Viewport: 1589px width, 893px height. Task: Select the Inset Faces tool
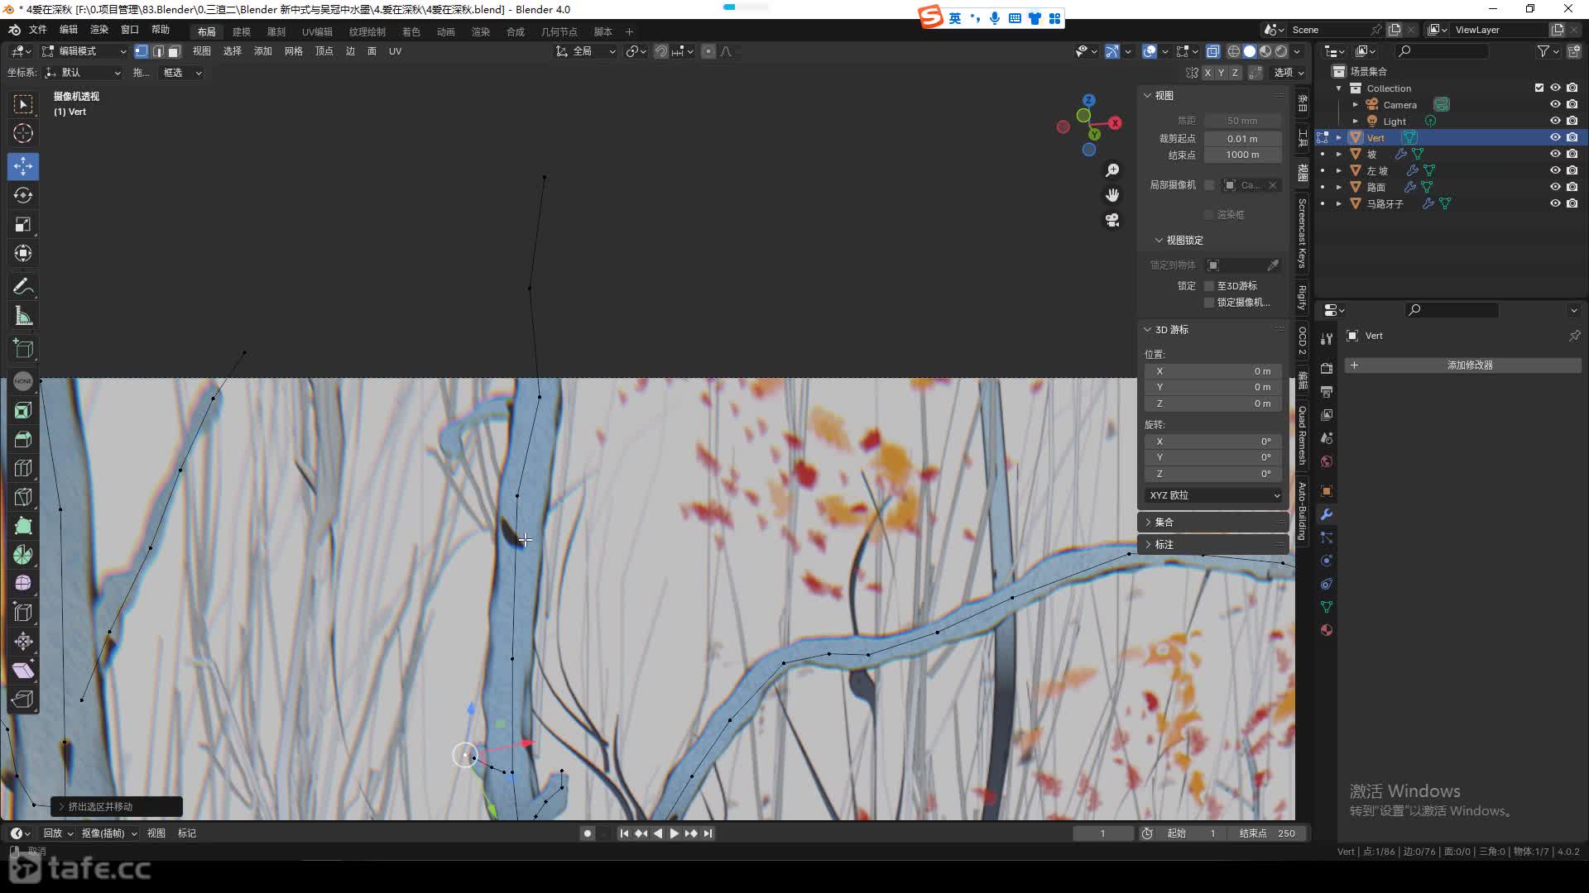(23, 439)
